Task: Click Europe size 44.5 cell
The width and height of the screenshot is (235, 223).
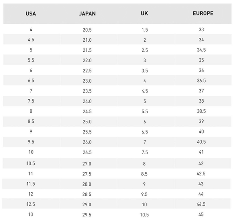Action: pos(201,204)
